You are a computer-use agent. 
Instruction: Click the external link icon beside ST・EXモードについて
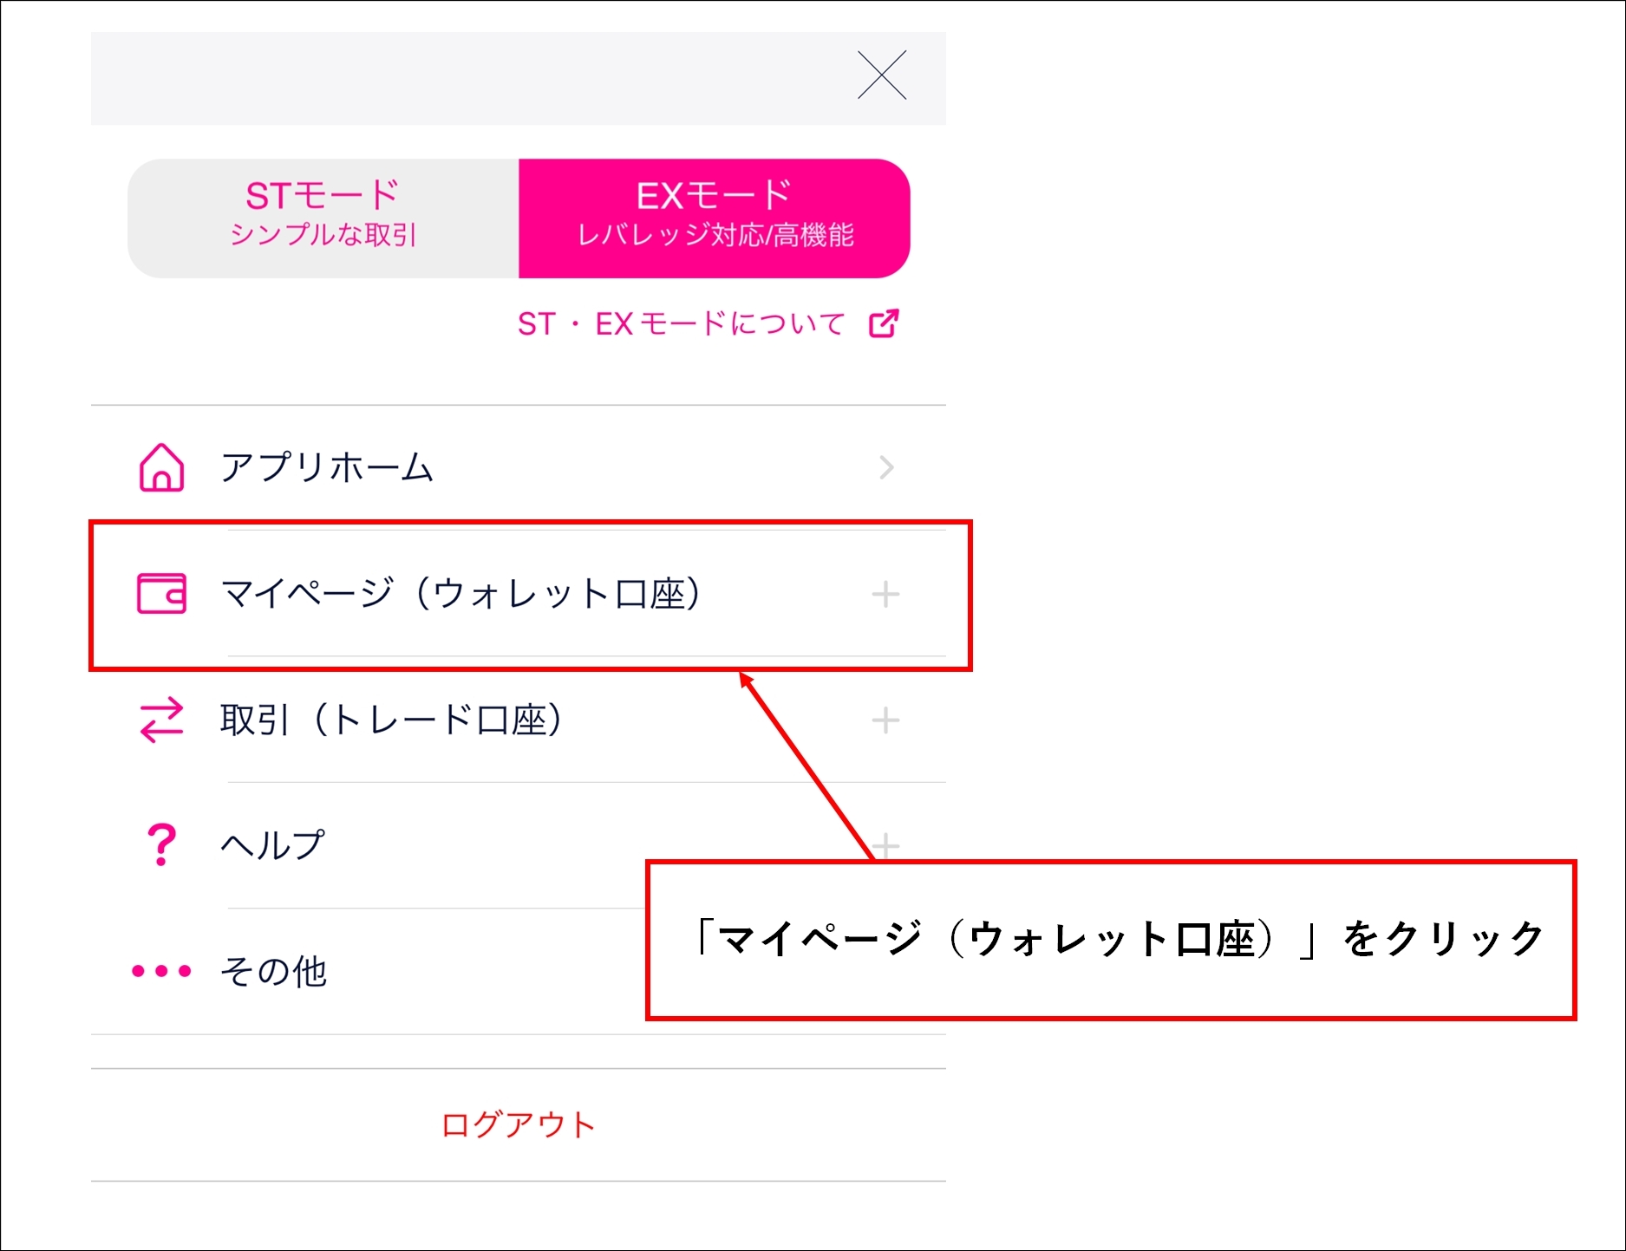884,324
